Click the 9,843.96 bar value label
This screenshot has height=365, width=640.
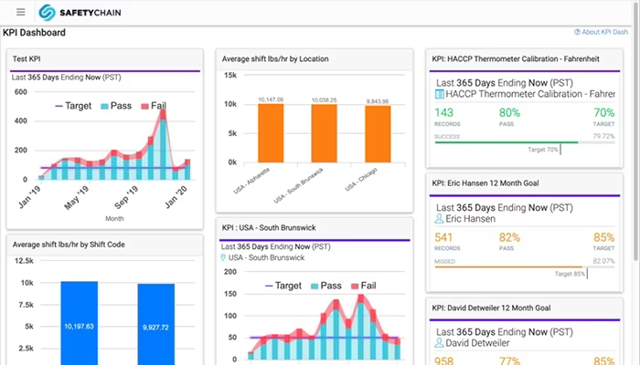coord(378,101)
